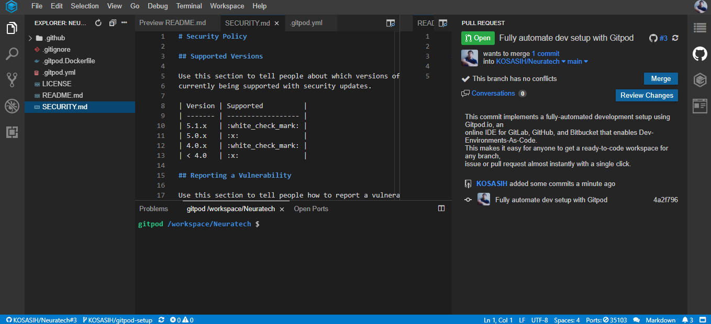Open the Extensions view icon

coord(12,132)
